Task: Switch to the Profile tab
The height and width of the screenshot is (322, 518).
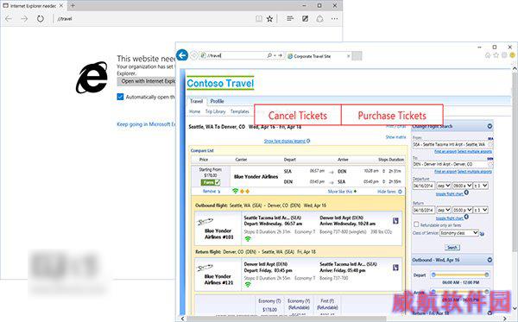Action: pos(217,101)
